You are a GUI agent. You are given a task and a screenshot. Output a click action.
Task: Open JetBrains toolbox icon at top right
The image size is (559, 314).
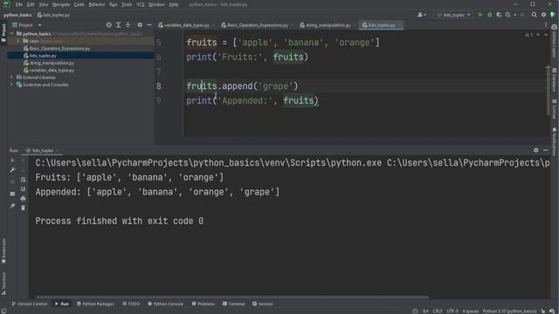point(553,15)
